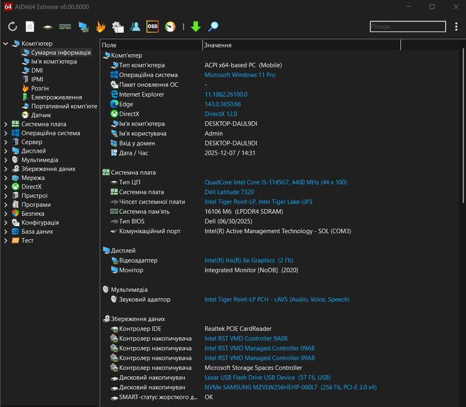
Task: Open the Report document icon in toolbar
Action: pyautogui.click(x=30, y=27)
